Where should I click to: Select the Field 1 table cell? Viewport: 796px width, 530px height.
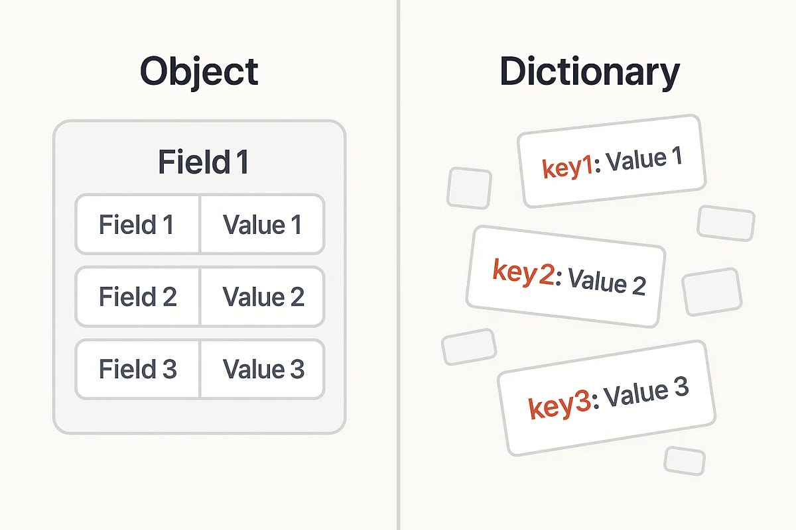(137, 225)
